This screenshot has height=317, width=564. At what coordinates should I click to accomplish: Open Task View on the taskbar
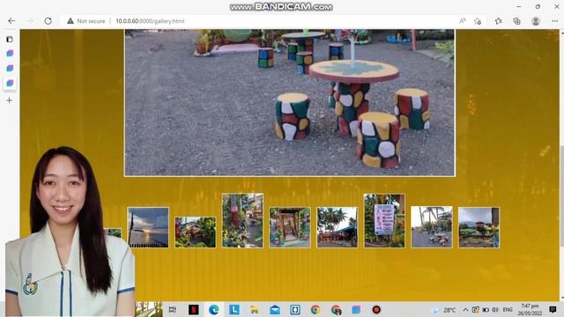click(173, 309)
